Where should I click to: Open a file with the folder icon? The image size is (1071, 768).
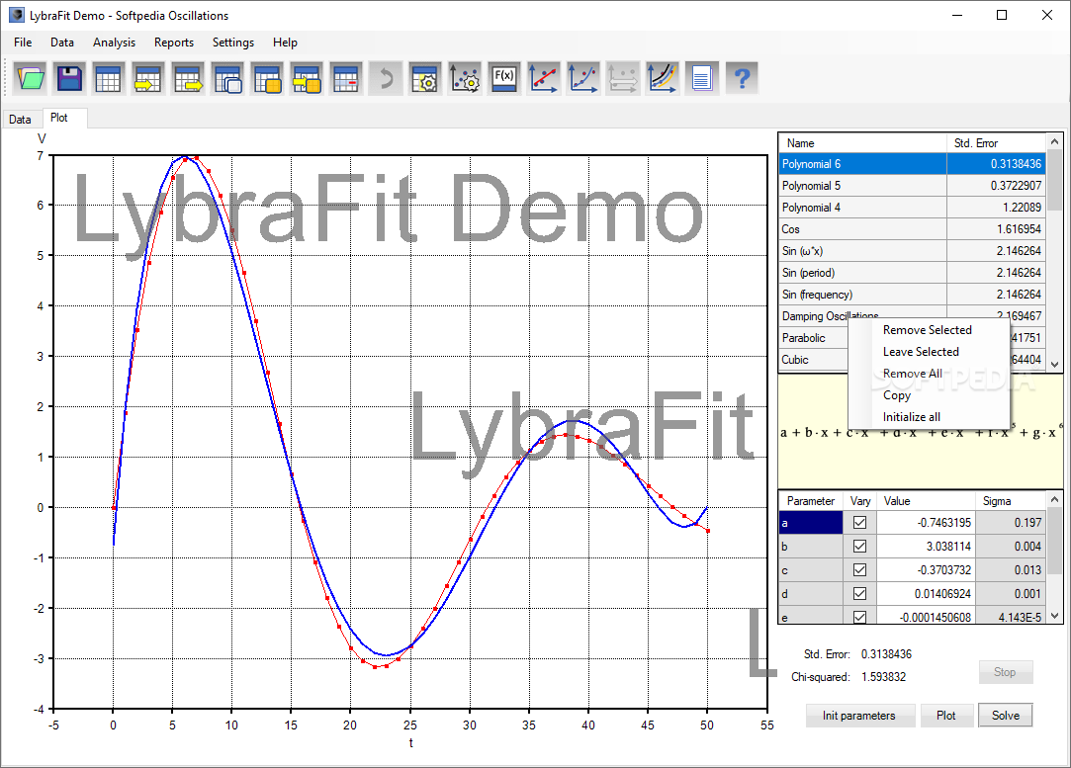point(30,78)
